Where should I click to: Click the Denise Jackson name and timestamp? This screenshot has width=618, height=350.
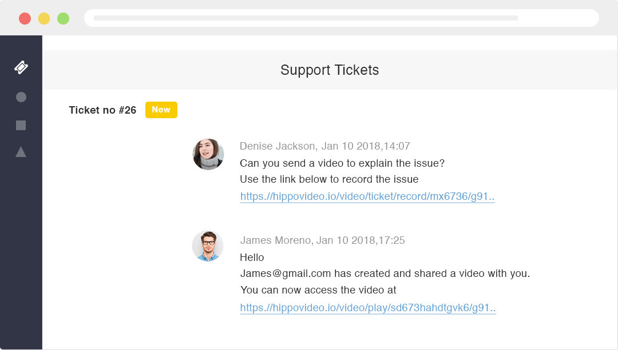coord(324,146)
